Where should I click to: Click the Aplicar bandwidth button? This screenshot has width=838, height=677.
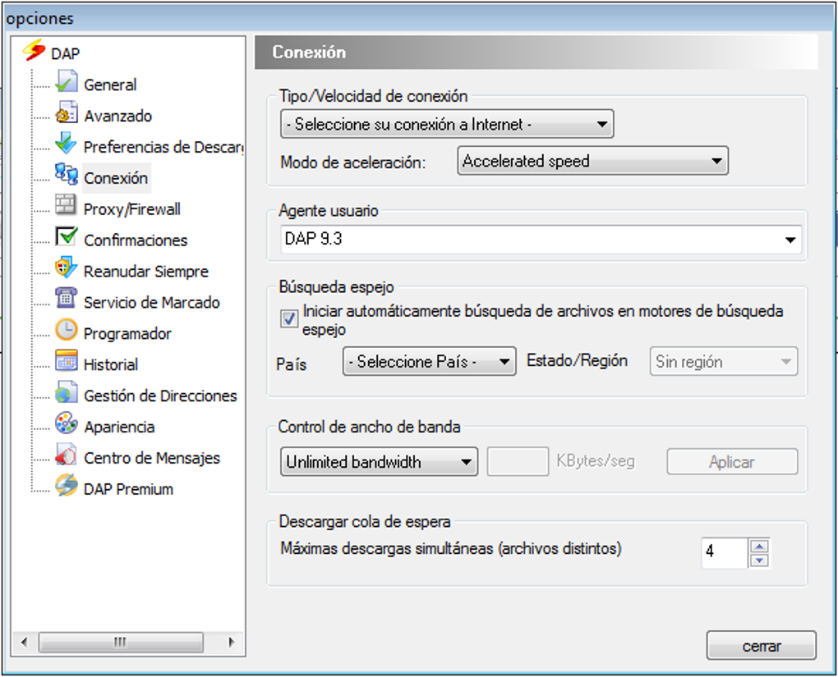[732, 461]
